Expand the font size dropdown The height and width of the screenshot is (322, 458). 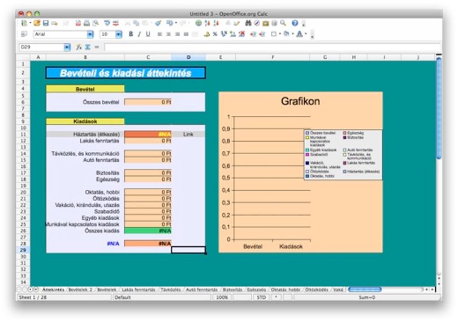119,34
